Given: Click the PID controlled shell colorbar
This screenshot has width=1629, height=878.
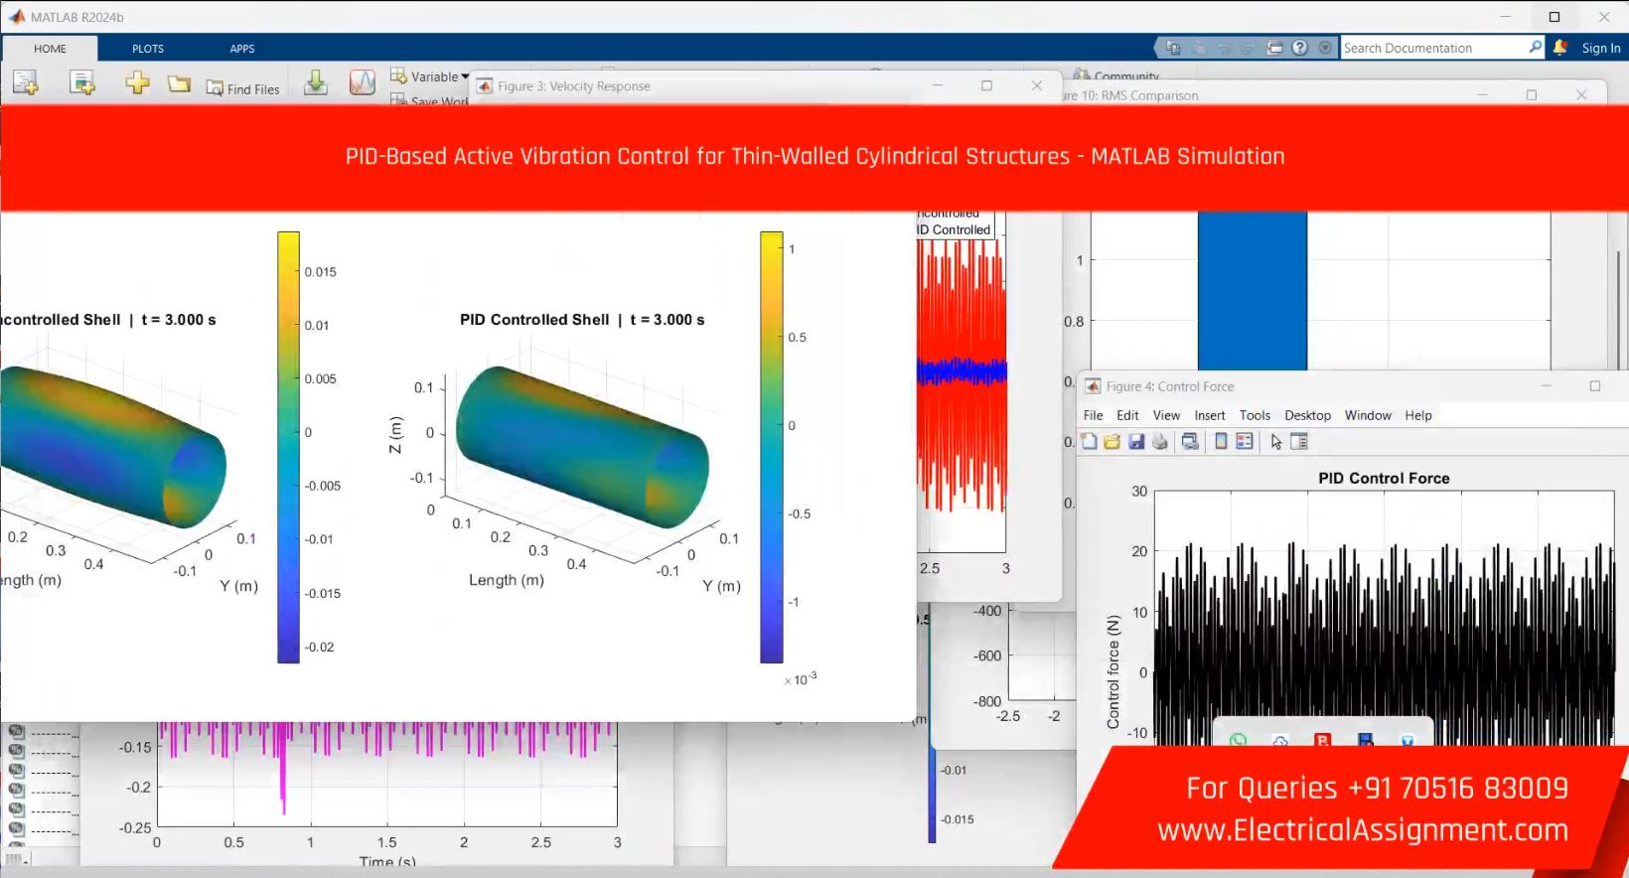Looking at the screenshot, I should pyautogui.click(x=772, y=447).
